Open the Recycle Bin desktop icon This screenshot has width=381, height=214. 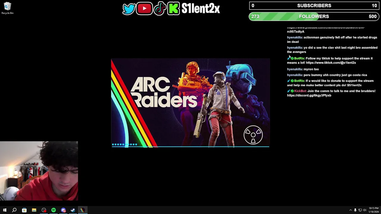click(7, 8)
